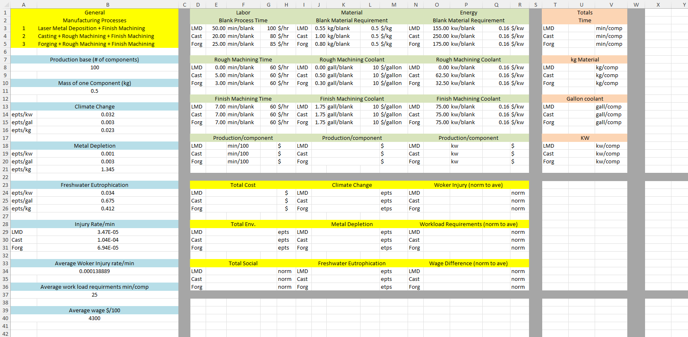688x337 pixels.
Task: Select LMD 'kw/comp' totals cell
Action: pyautogui.click(x=611, y=146)
